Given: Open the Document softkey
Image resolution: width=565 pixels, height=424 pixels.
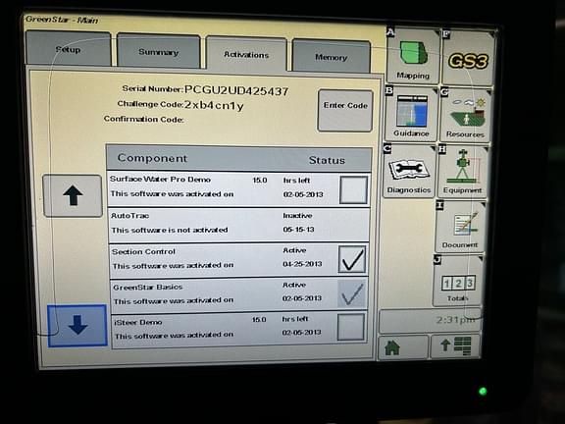Looking at the screenshot, I should click(460, 227).
